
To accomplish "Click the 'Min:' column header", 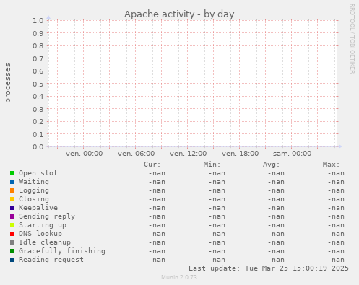I will (212, 165).
